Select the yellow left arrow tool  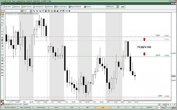[x=2, y=75]
